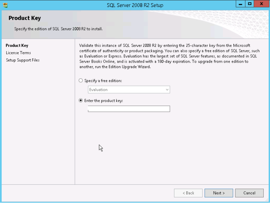Cancel the SQL Server setup

(x=249, y=193)
